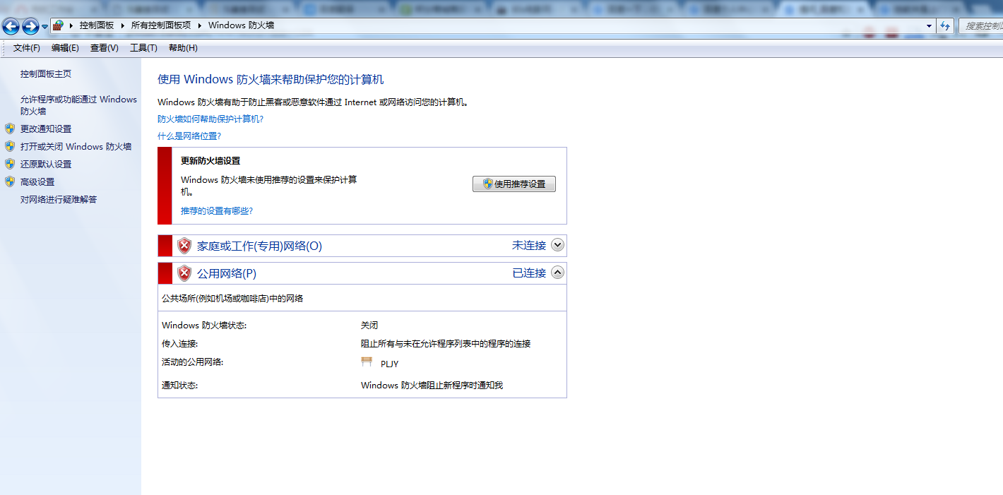Expand the 家庭或工作(专用)网络 section chevron
This screenshot has height=495, width=1003.
click(557, 245)
